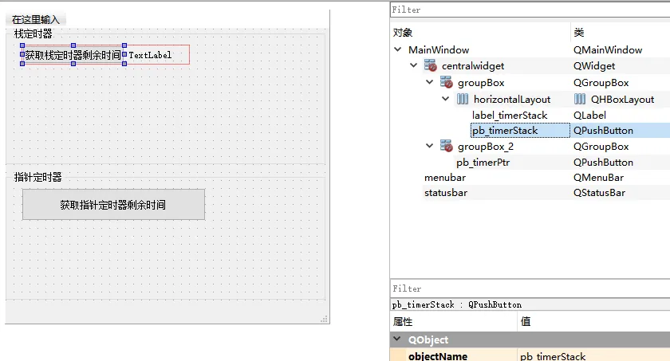The image size is (670, 361).
Task: Collapse the MainWindow tree node
Action: click(x=398, y=50)
